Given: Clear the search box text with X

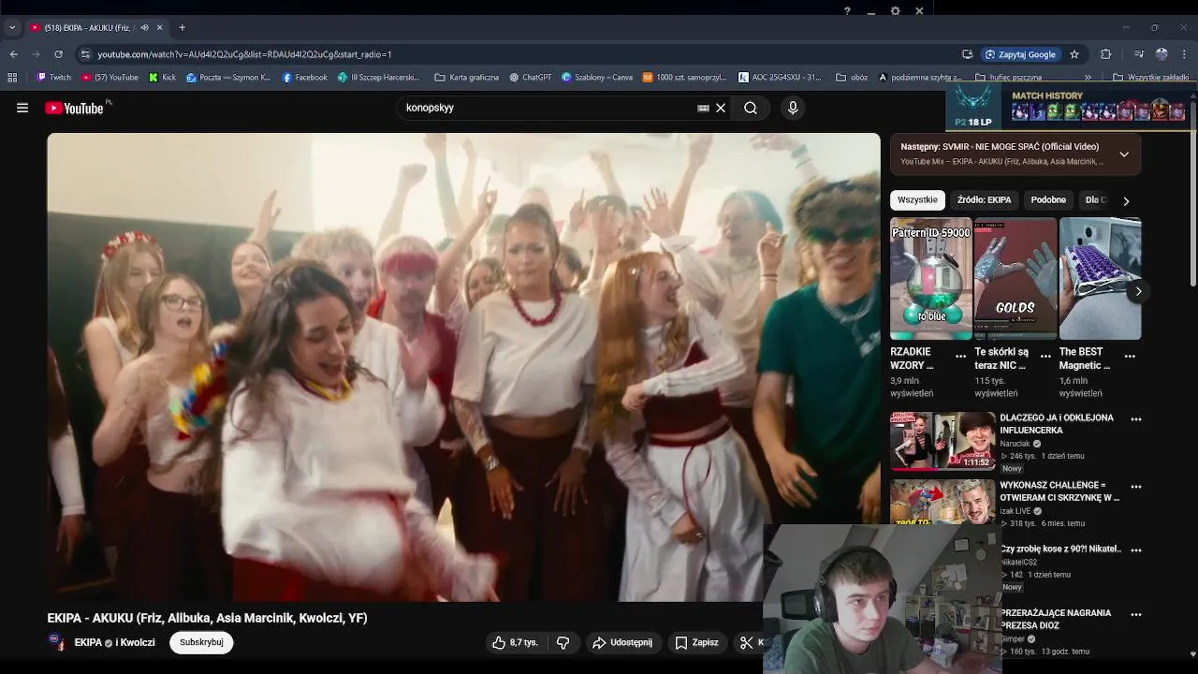Looking at the screenshot, I should (x=721, y=108).
